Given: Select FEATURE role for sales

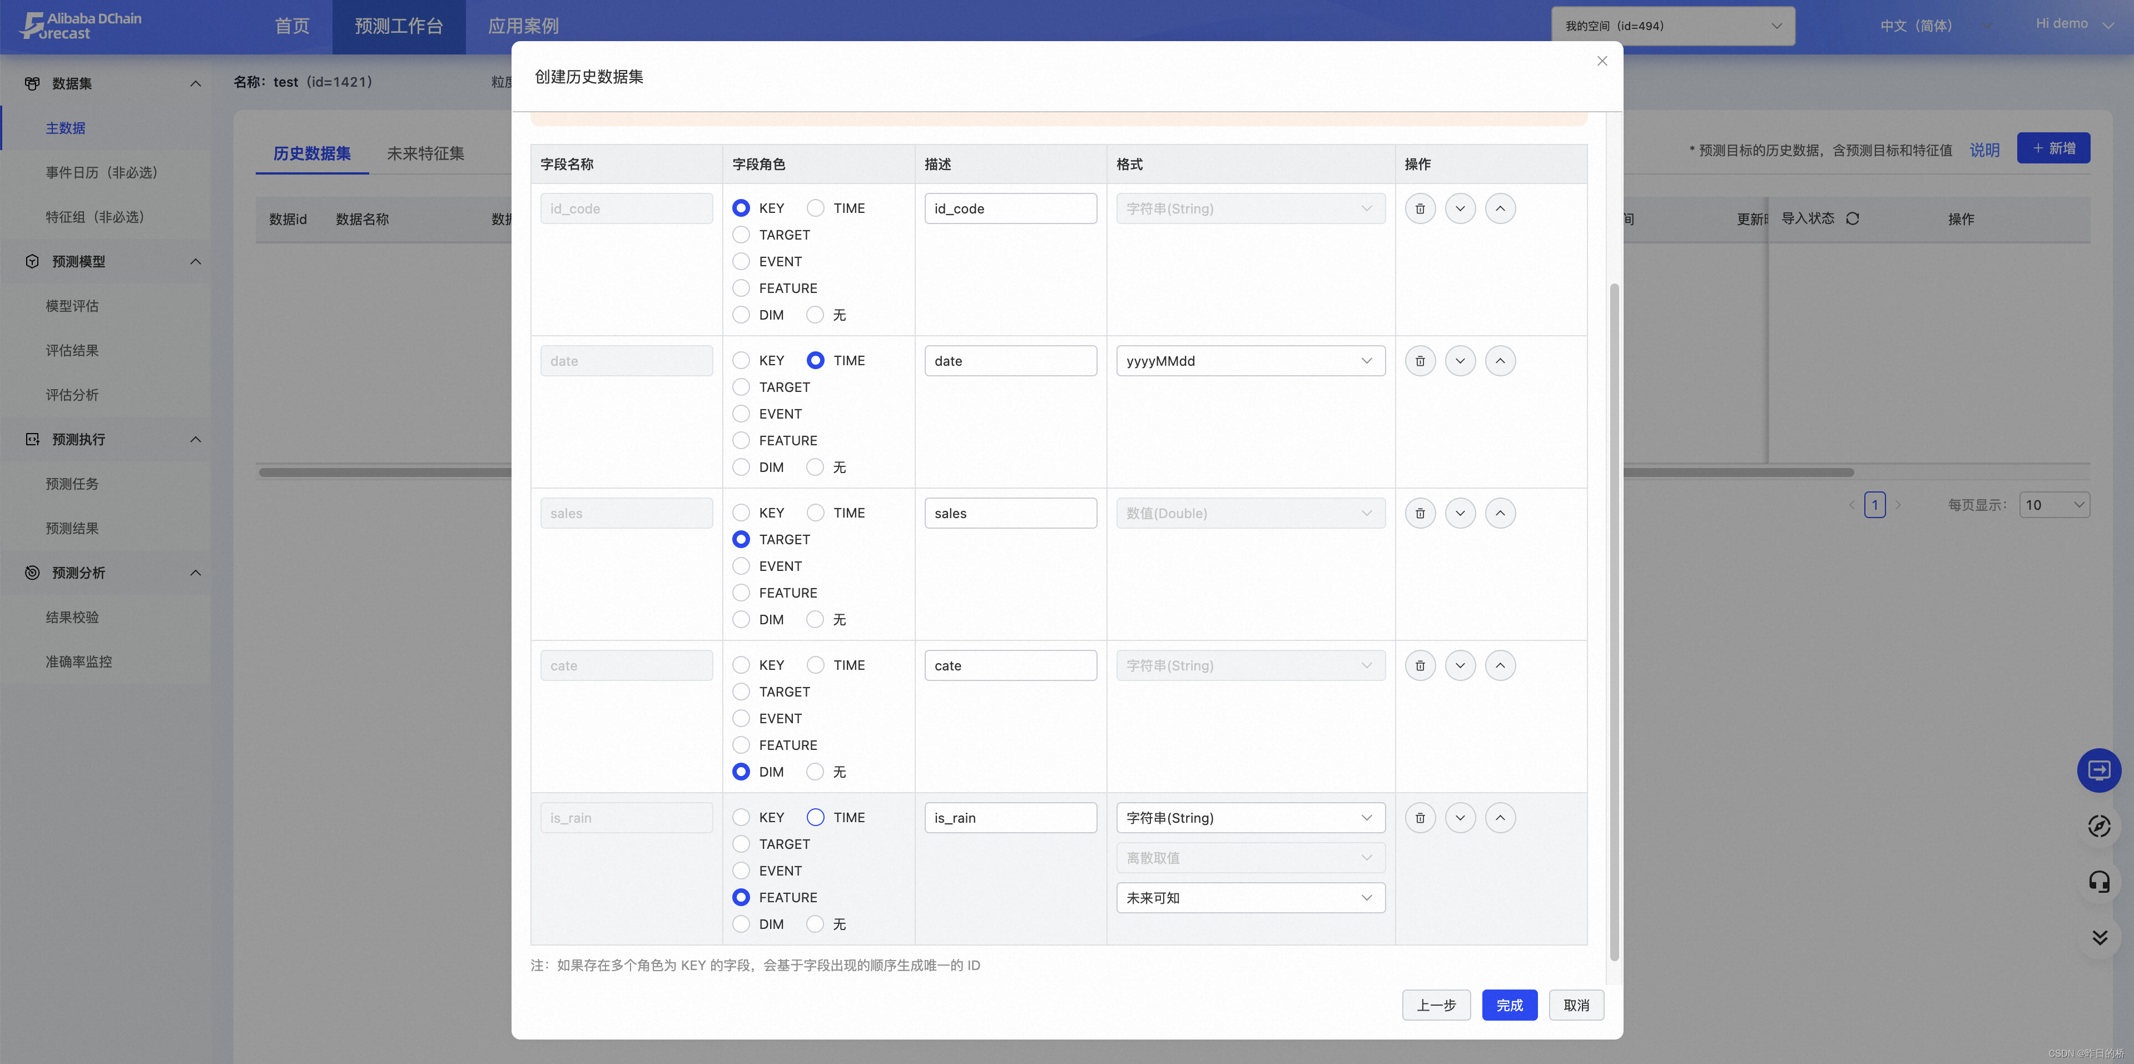Looking at the screenshot, I should [x=741, y=593].
